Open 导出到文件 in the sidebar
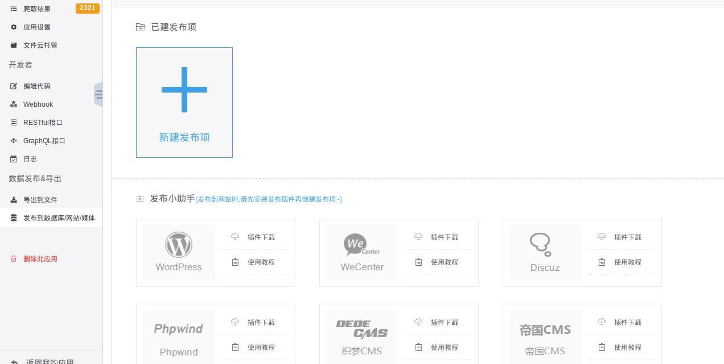 coord(40,200)
